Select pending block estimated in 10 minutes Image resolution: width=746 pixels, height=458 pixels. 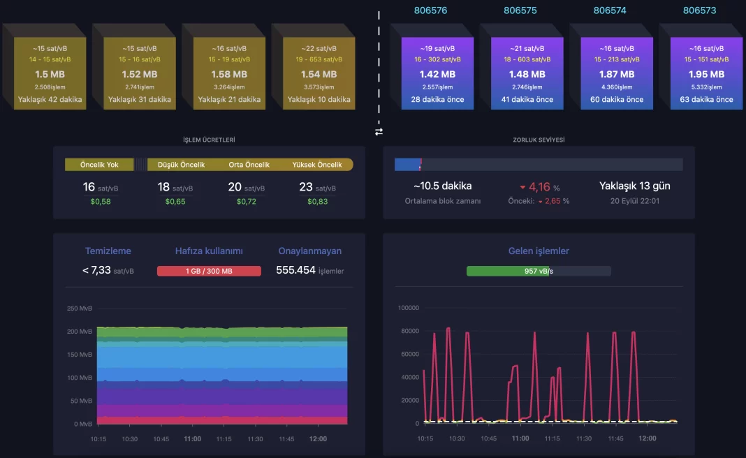click(x=319, y=73)
